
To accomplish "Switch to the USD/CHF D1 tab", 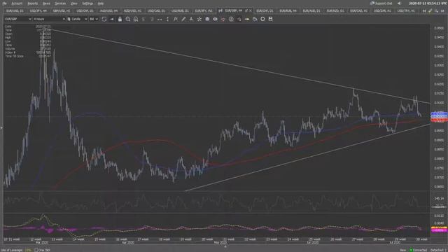I will (x=85, y=11).
